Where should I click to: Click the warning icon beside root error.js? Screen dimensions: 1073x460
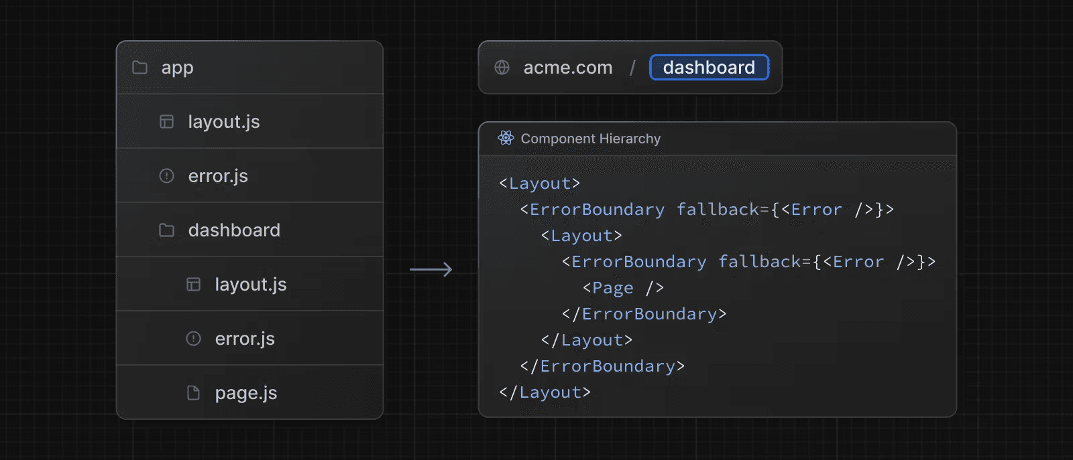[x=166, y=176]
